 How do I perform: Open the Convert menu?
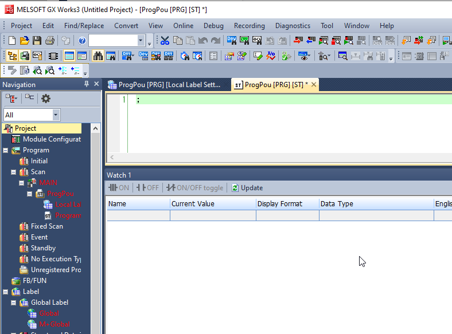126,26
